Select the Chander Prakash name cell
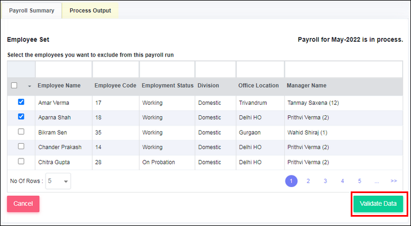Screen dimensions: 411x226 (64, 147)
